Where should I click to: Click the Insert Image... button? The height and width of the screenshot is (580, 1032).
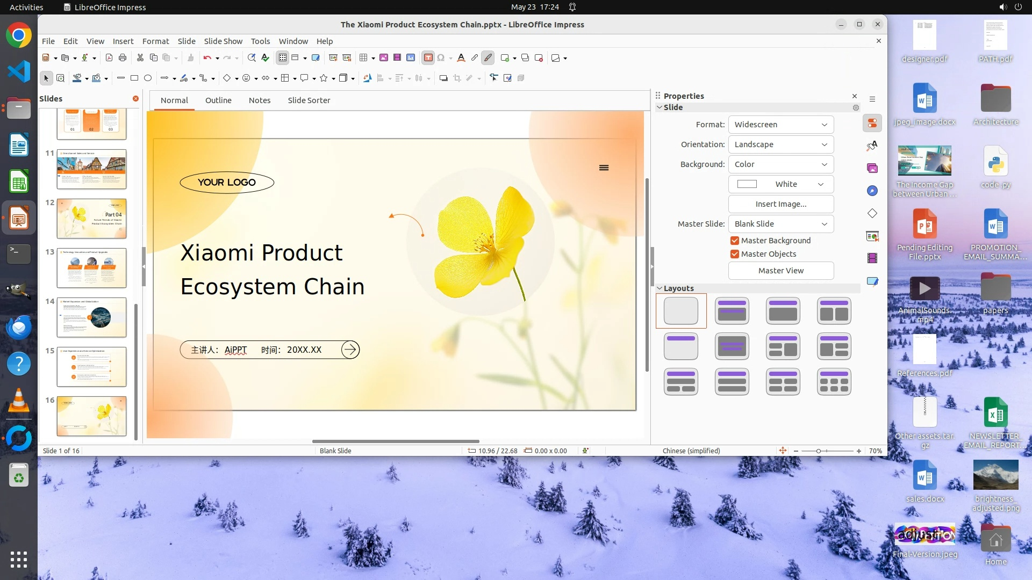[780, 204]
